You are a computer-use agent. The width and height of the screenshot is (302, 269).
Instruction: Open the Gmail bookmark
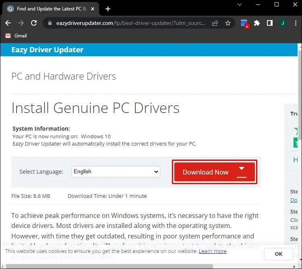click(x=16, y=36)
